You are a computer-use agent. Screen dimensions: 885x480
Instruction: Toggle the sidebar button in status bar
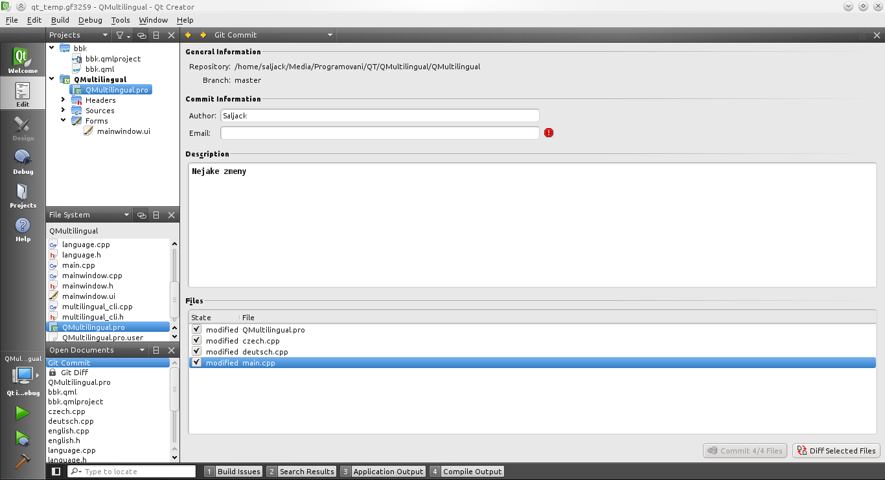pos(56,472)
